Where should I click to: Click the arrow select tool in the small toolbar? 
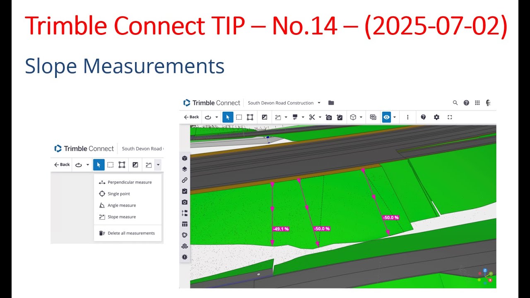(99, 165)
